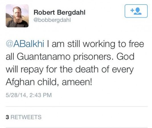Click the text "Afghan child, ameen!"
This screenshot has height=128, width=152.
click(49, 82)
